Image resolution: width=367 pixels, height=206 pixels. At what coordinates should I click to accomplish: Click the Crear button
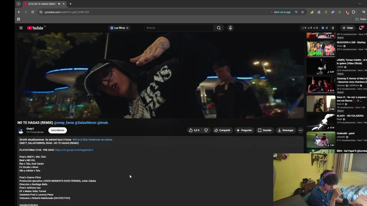point(348,28)
